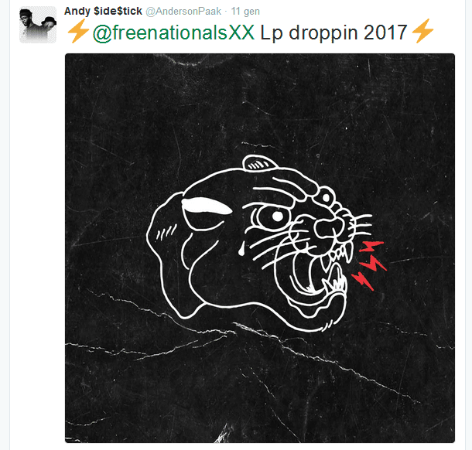Click the red lightning bolts near panther's mouth
This screenshot has height=450, width=472.
pyautogui.click(x=369, y=266)
